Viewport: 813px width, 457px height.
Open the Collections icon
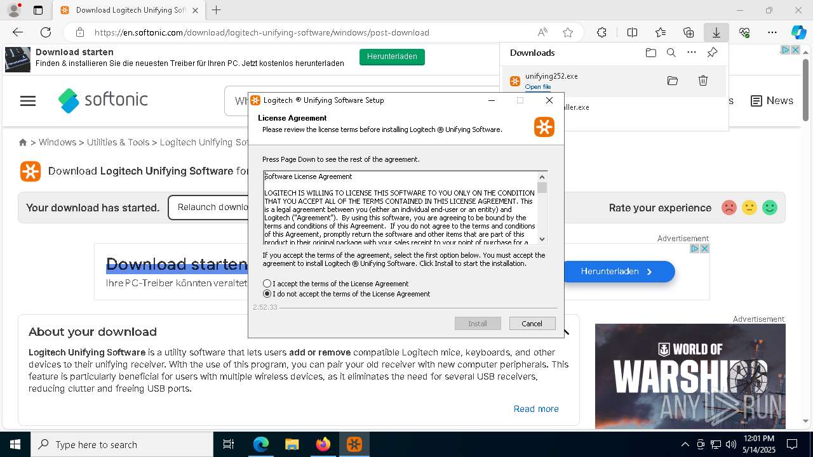[689, 32]
